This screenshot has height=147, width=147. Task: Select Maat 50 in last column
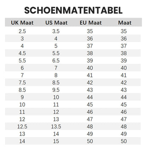pos(124,141)
